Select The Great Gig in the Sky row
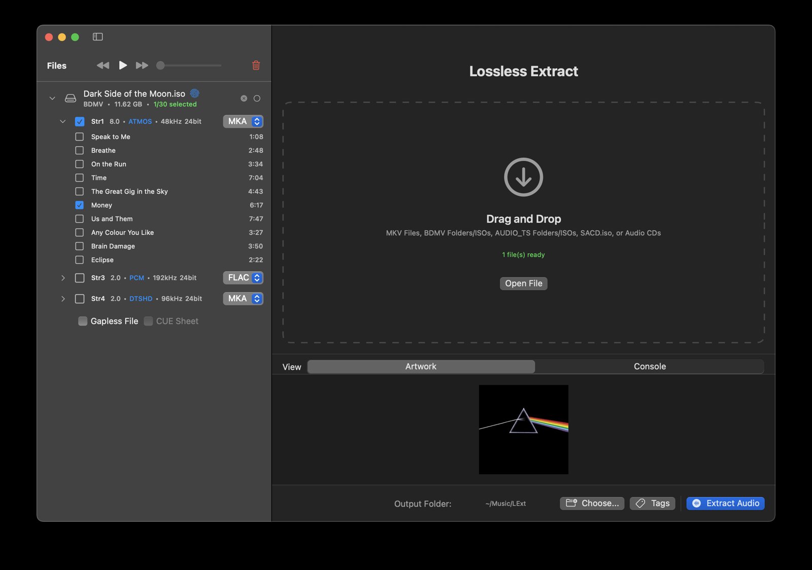Image resolution: width=812 pixels, height=570 pixels. (169, 192)
